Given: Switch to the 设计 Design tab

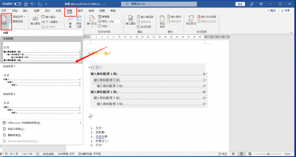Looking at the screenshot, I should [47, 11].
